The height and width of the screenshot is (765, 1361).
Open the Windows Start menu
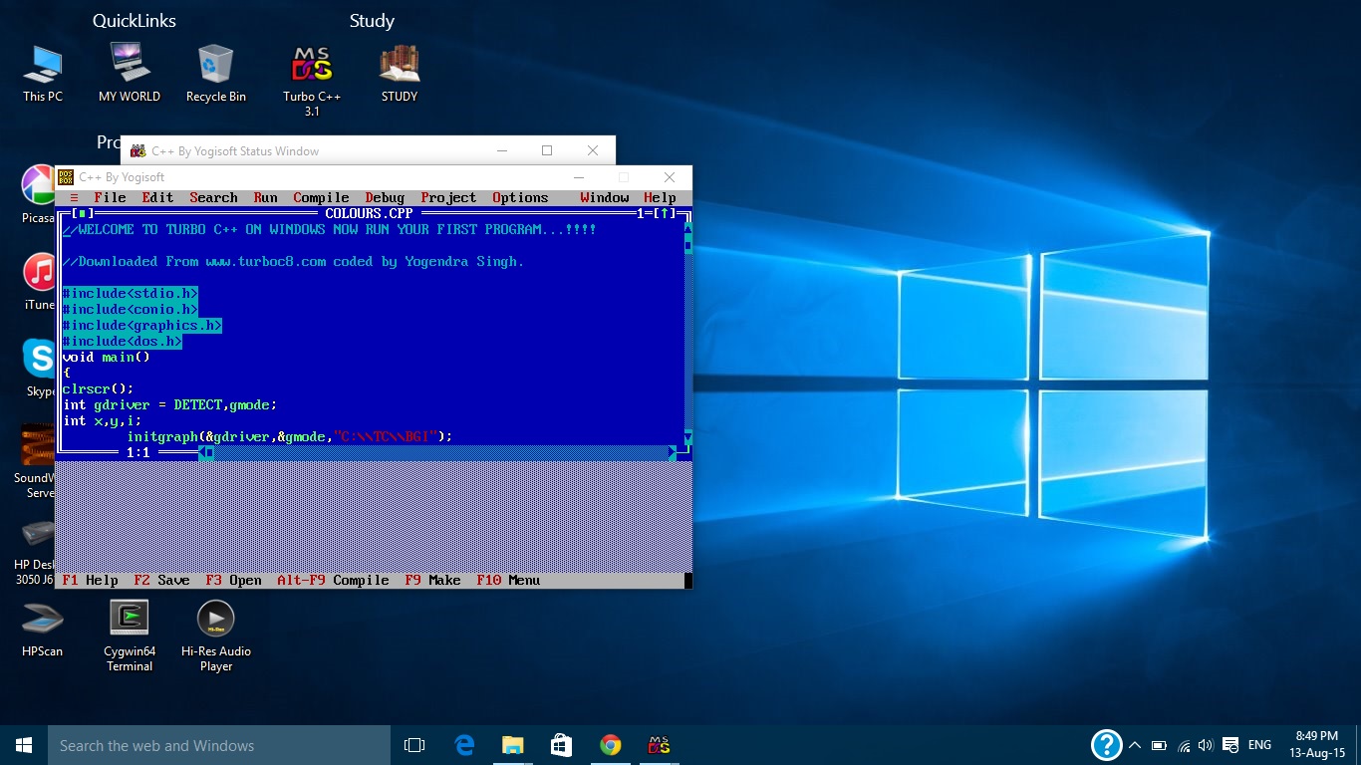[24, 745]
